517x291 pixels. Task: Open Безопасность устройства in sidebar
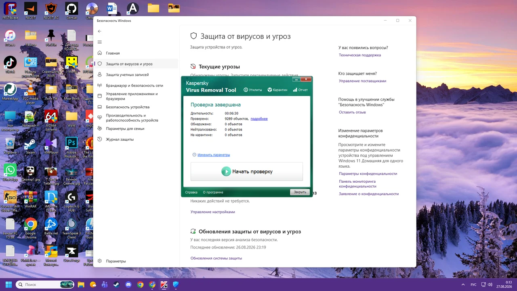point(136,107)
